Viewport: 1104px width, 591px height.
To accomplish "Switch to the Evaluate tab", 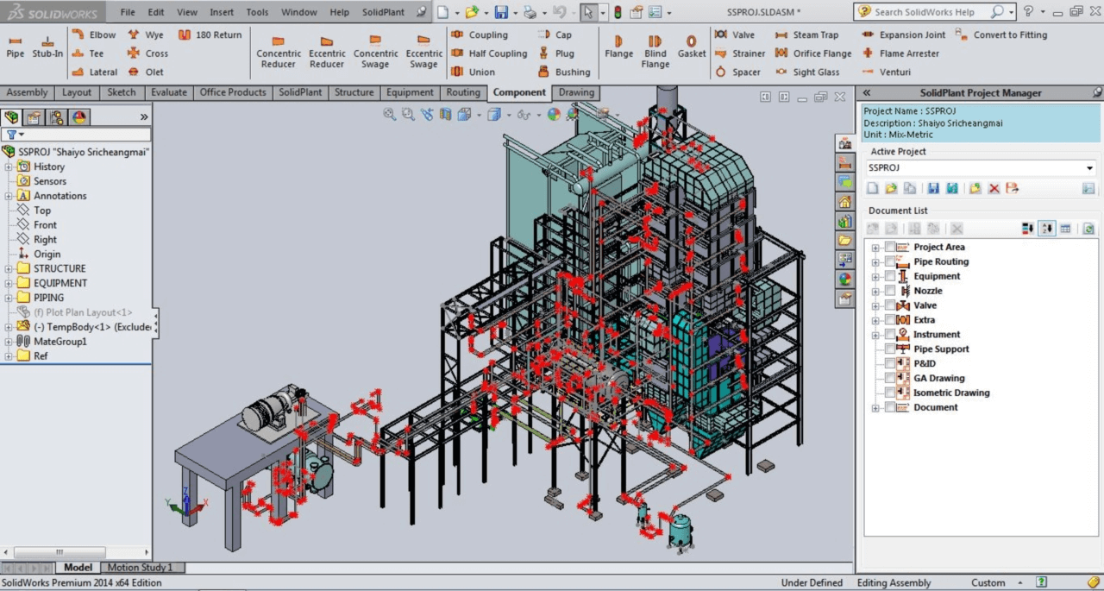I will click(x=168, y=92).
